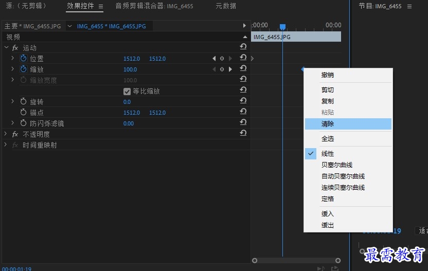
Task: Toggle 旋转 stopwatch animation
Action: point(24,101)
